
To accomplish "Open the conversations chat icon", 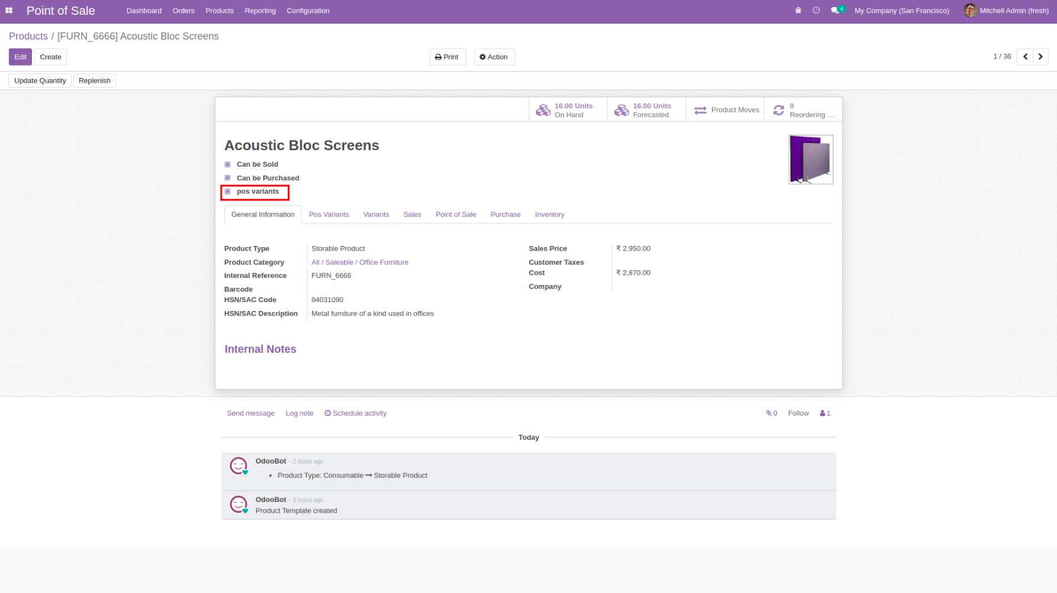I will click(835, 11).
